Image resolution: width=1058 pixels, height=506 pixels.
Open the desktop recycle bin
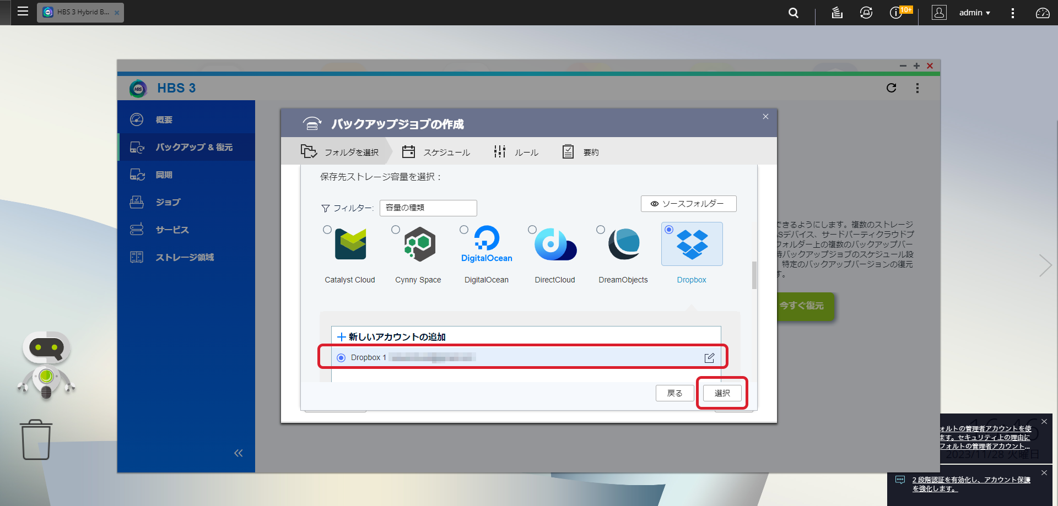click(36, 439)
